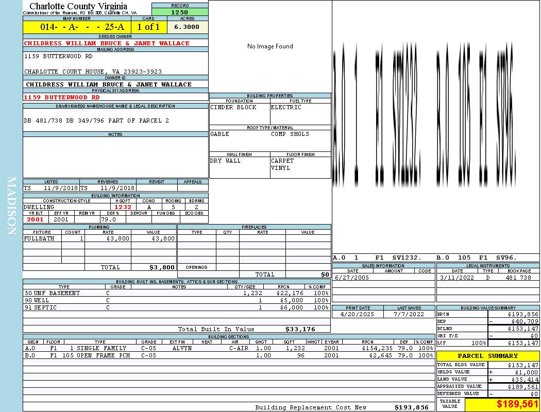Click the 50 UNF BASEMENT built-in row

coord(177,293)
